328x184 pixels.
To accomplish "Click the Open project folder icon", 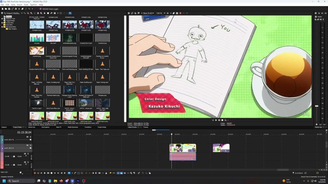I will pyautogui.click(x=6, y=9).
